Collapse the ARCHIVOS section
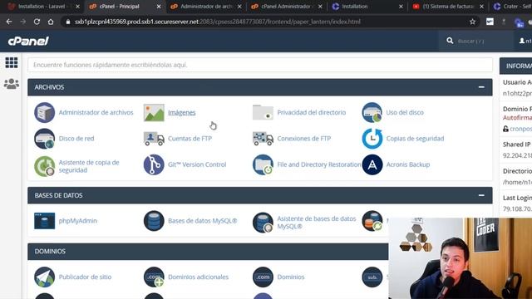 [481, 87]
